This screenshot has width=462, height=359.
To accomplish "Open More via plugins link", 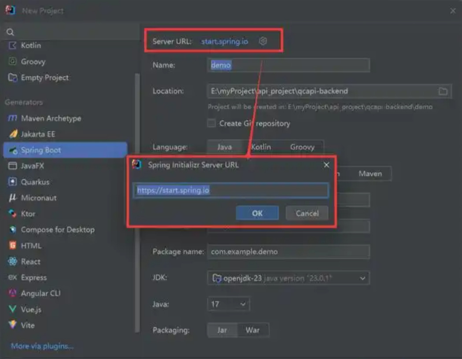I will 42,346.
